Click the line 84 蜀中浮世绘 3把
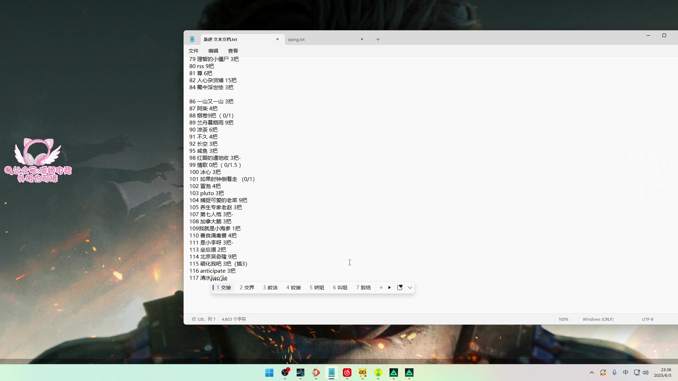 (211, 87)
